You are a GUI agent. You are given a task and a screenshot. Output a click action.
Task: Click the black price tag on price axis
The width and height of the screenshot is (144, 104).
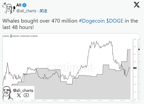pyautogui.click(x=135, y=68)
